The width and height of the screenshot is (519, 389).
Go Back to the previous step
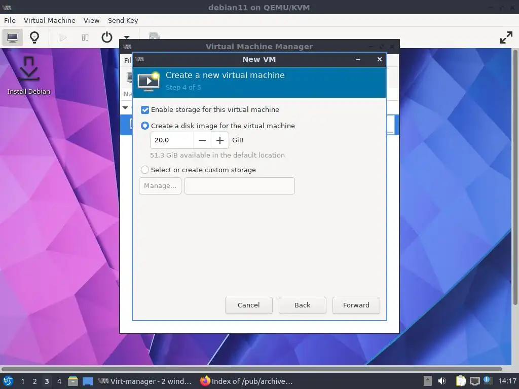point(303,305)
